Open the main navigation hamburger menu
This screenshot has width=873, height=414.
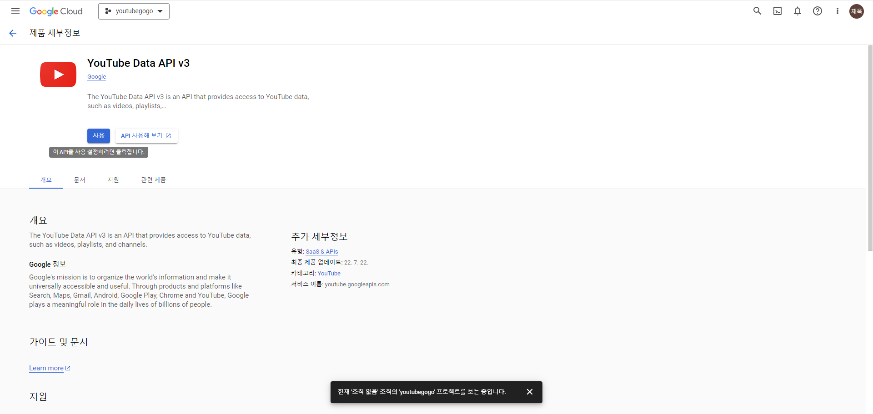coord(15,11)
